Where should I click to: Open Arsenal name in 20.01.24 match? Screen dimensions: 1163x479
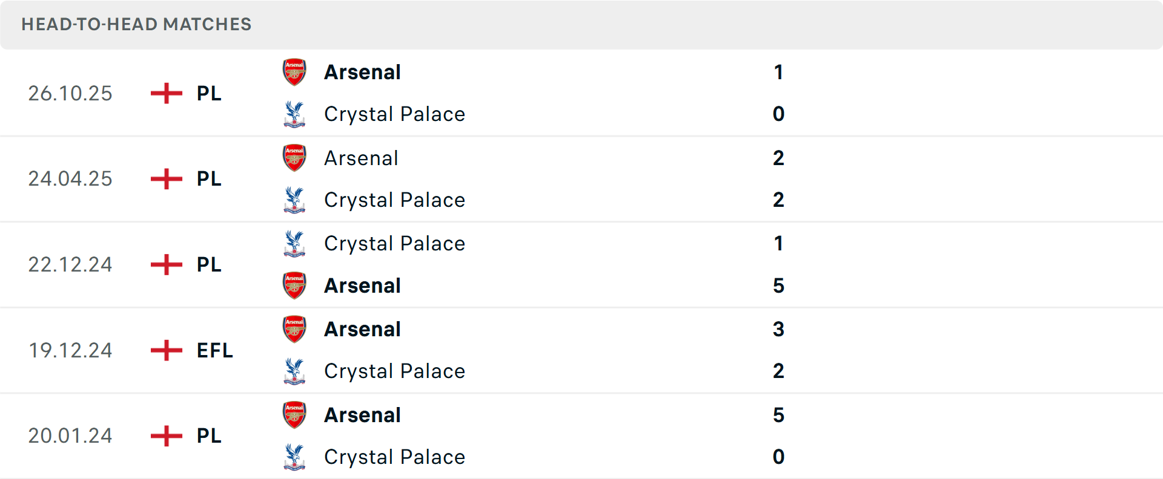[362, 415]
